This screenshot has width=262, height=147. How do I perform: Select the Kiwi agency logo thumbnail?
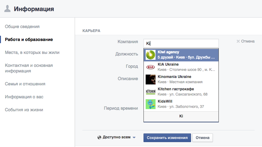pos(151,55)
